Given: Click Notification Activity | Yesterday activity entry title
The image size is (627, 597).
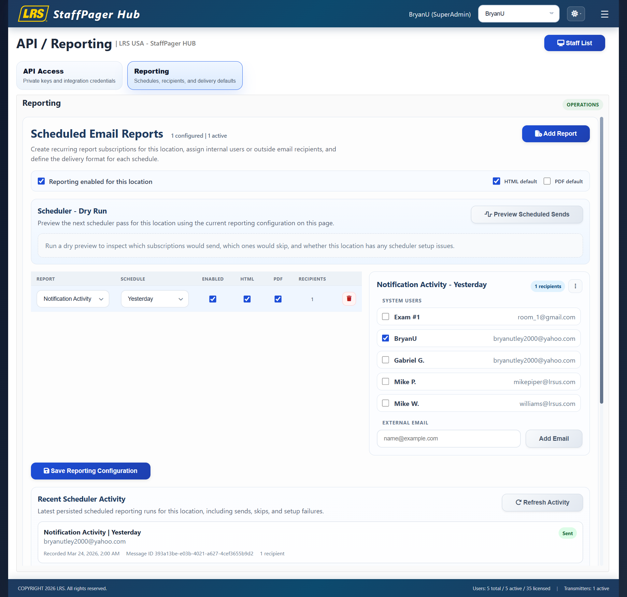Looking at the screenshot, I should tap(92, 533).
